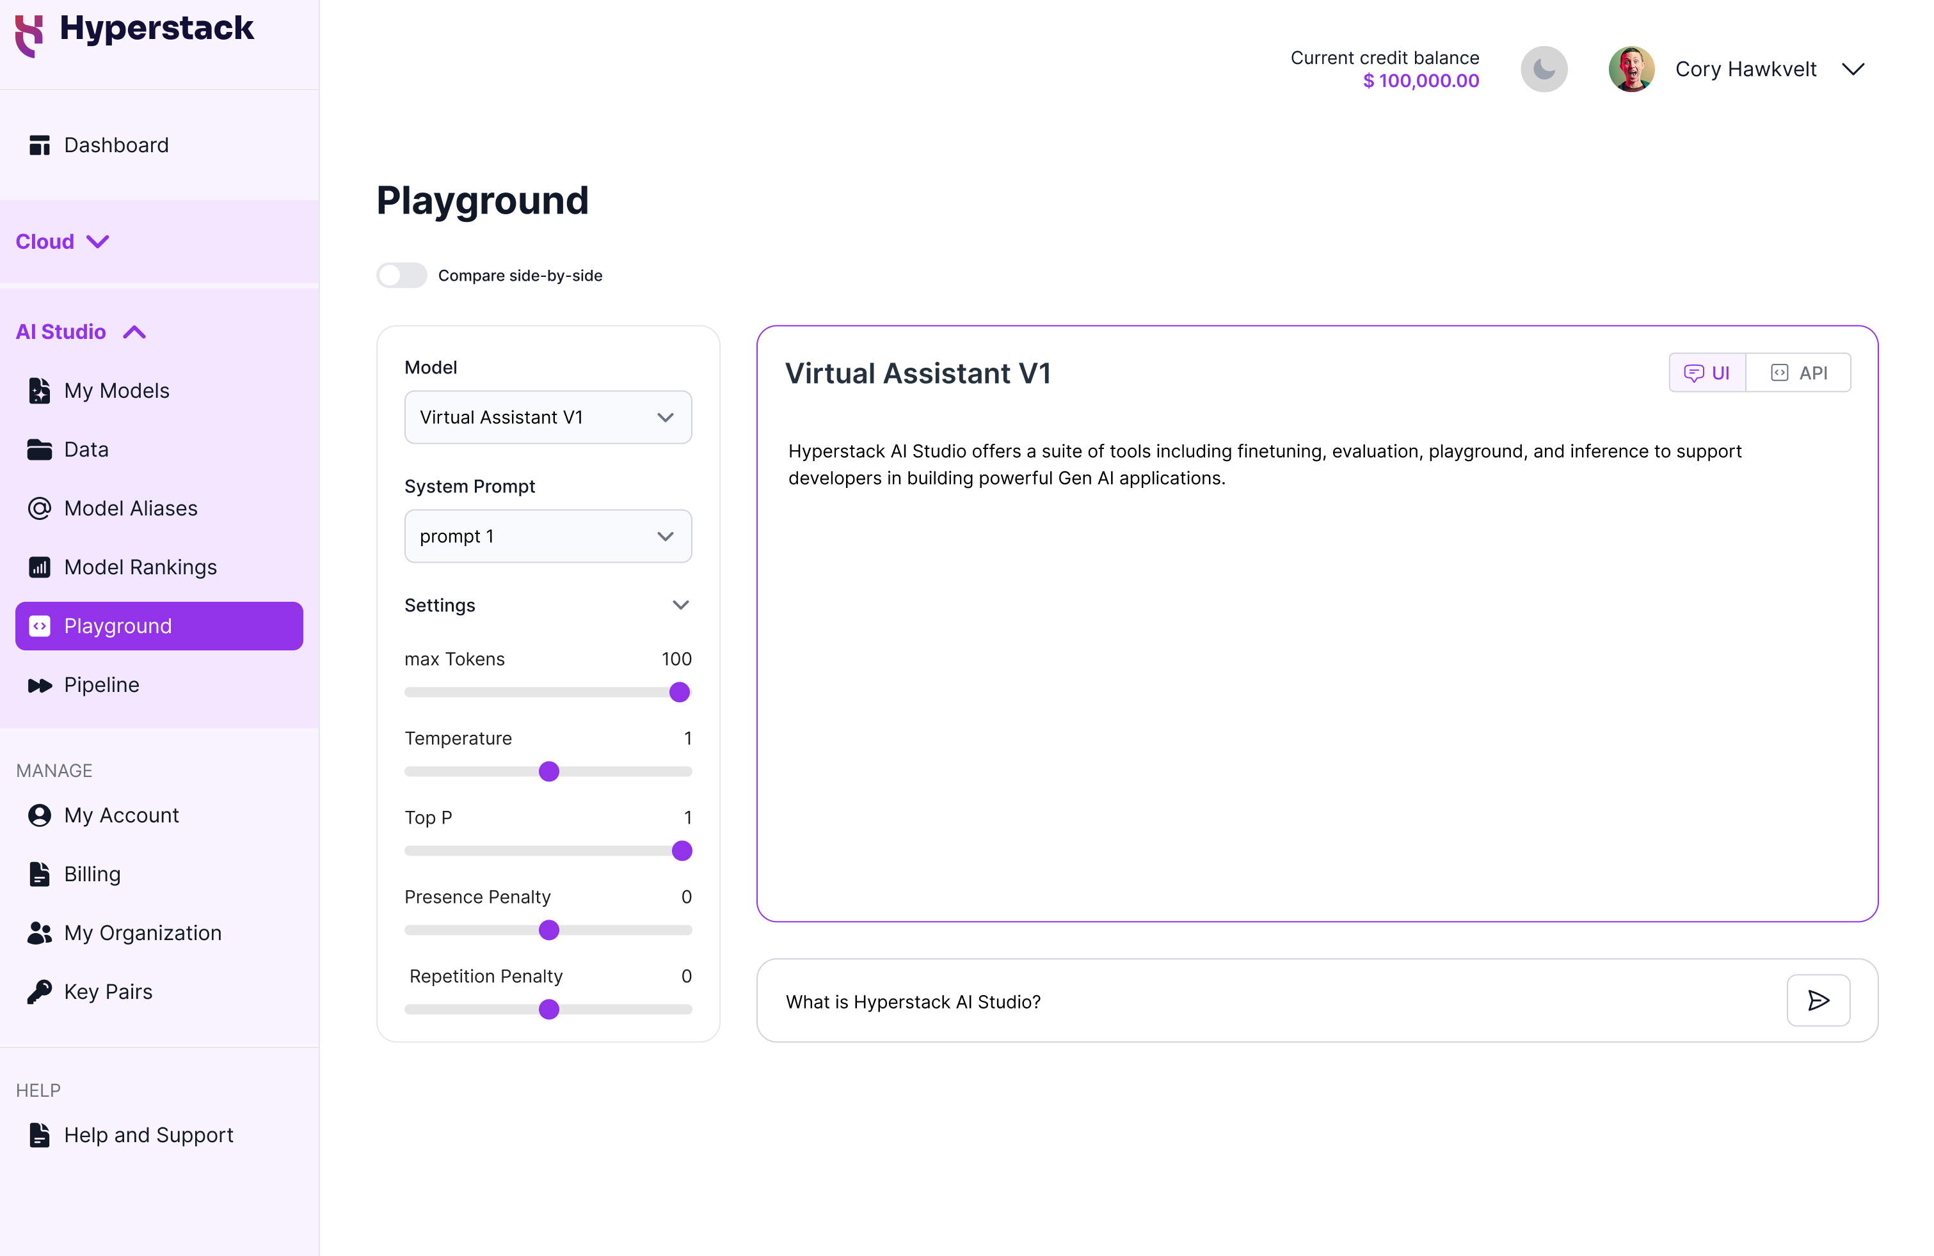Navigate to Model Aliases
The image size is (1934, 1256).
pos(159,508)
